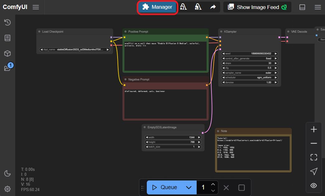Click the second unload-models icon beside the share arrow
Viewport: 325px width, 196px height.
pyautogui.click(x=198, y=7)
